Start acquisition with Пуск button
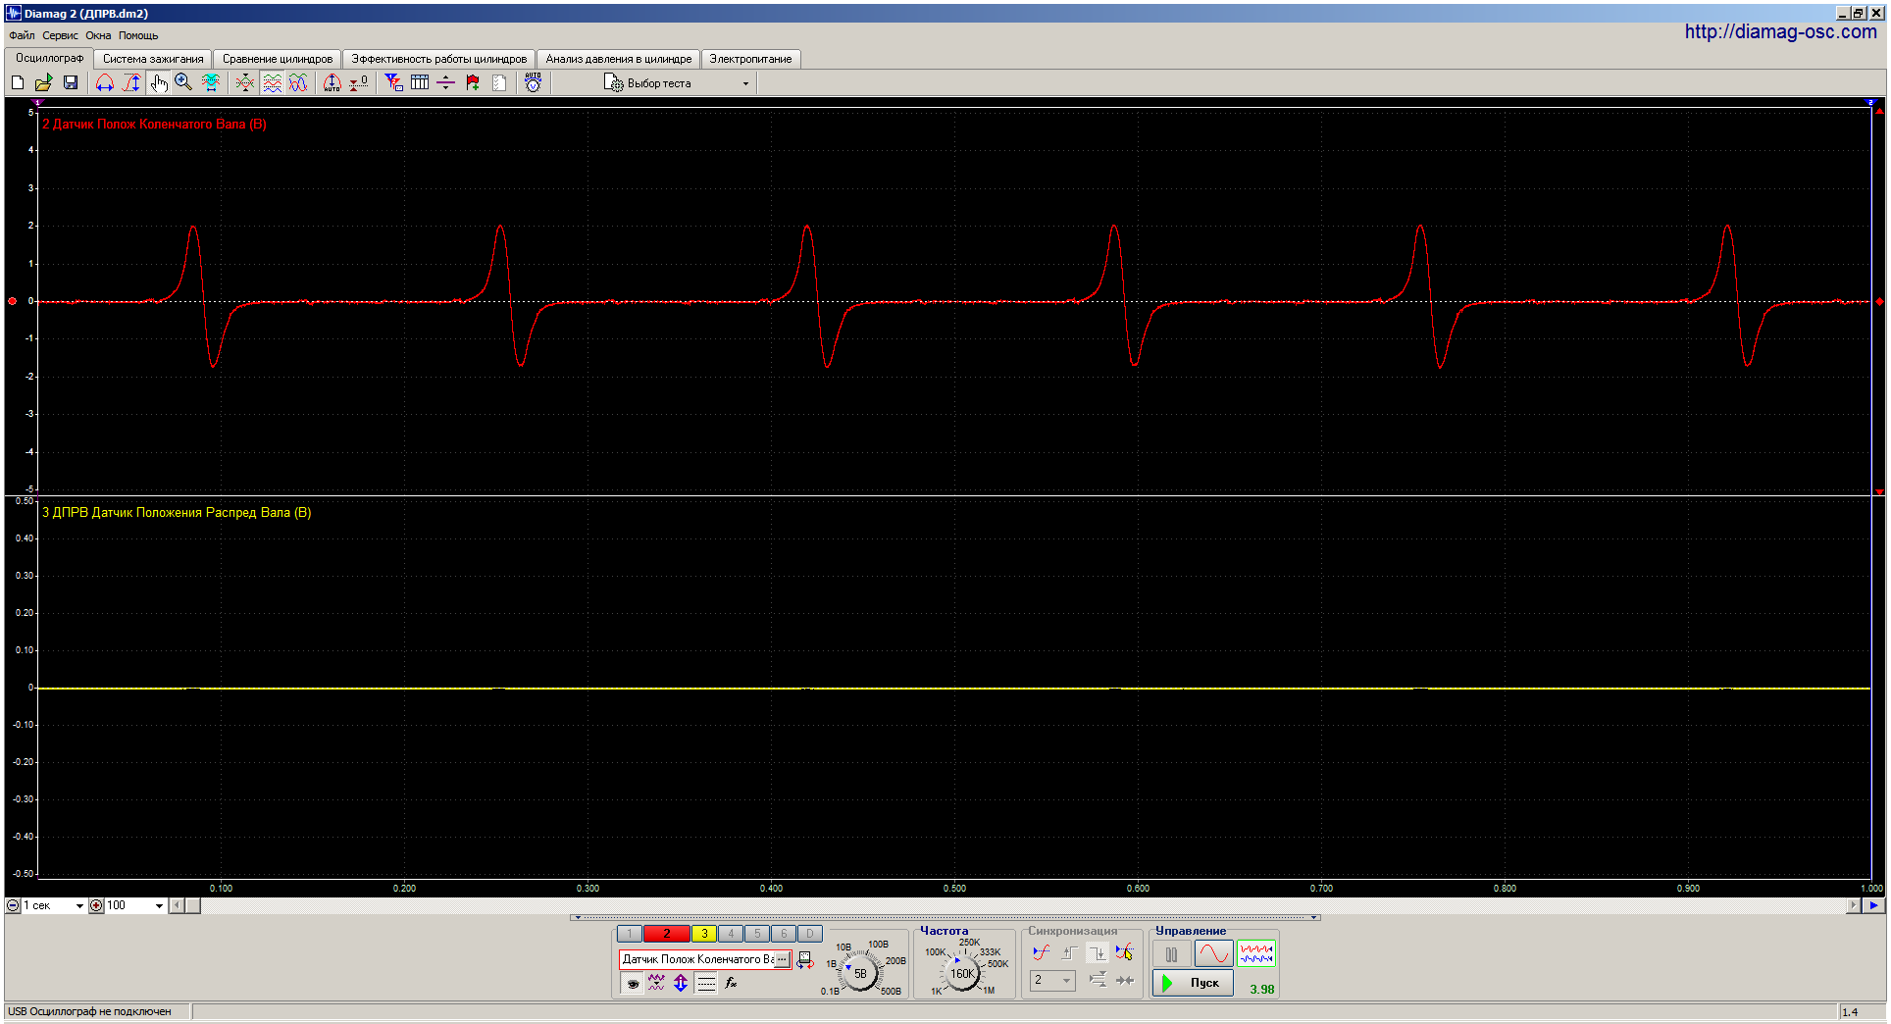This screenshot has height=1024, width=1891. (x=1193, y=983)
